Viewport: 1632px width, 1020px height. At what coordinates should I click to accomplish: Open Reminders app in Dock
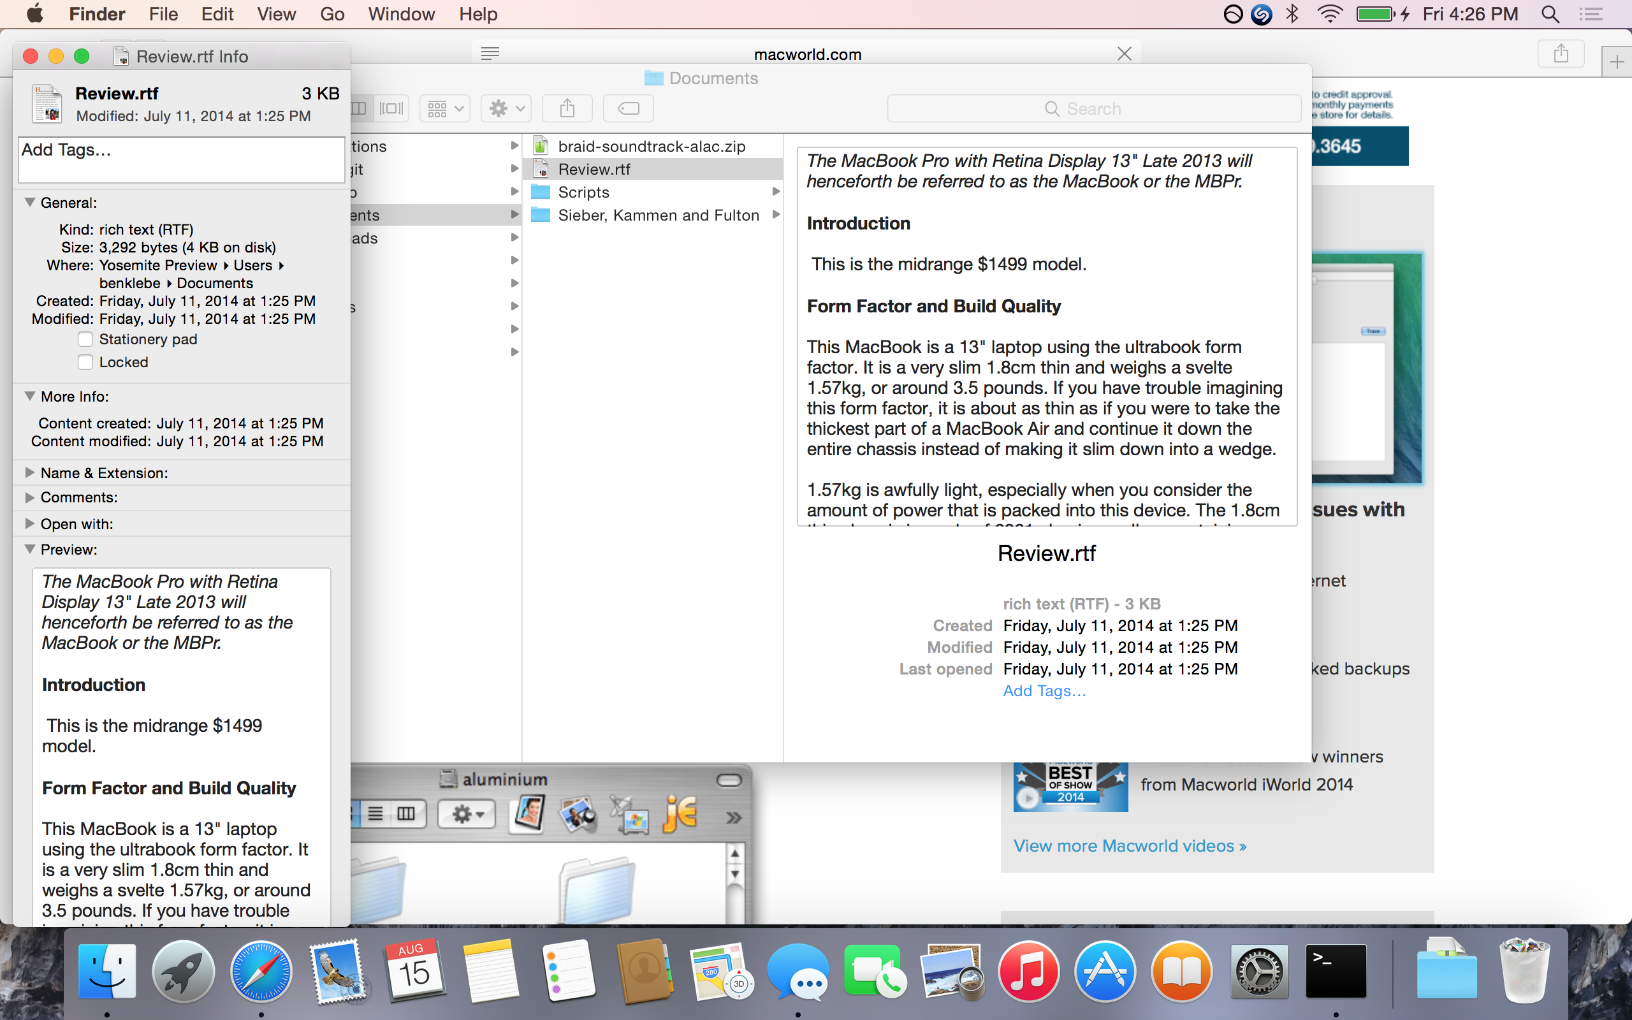568,972
